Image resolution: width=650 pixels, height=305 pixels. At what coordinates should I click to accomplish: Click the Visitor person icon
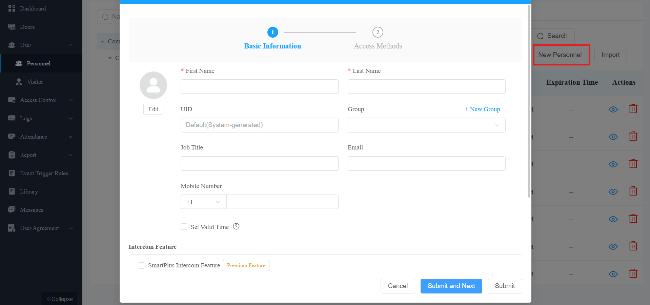19,82
